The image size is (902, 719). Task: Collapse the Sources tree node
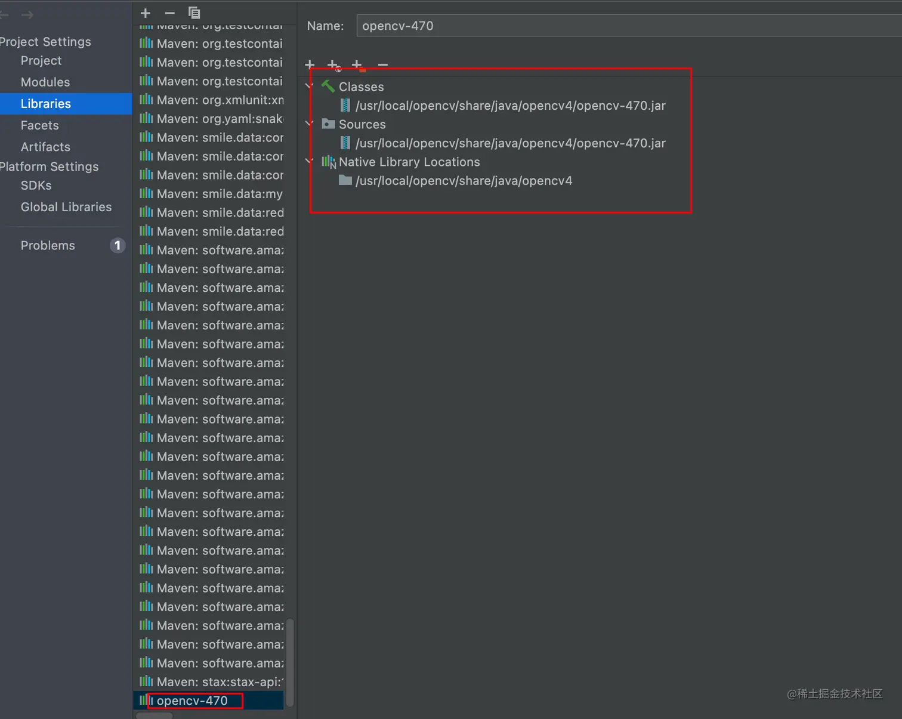coord(309,124)
